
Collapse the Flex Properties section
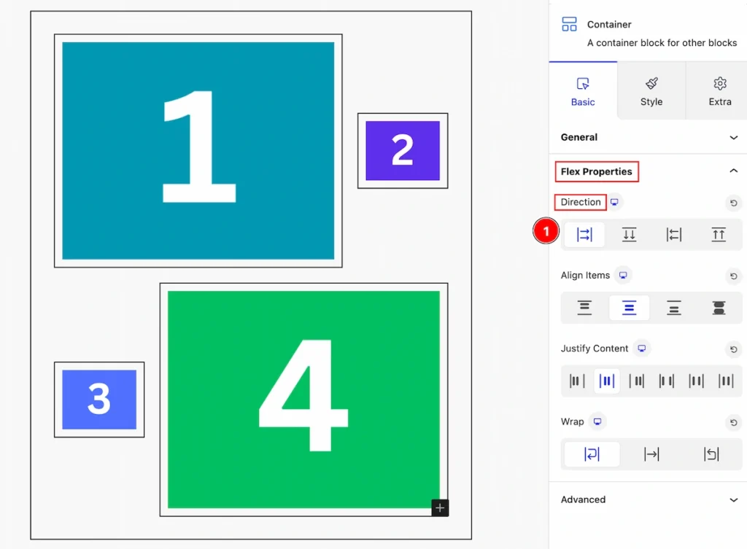733,171
